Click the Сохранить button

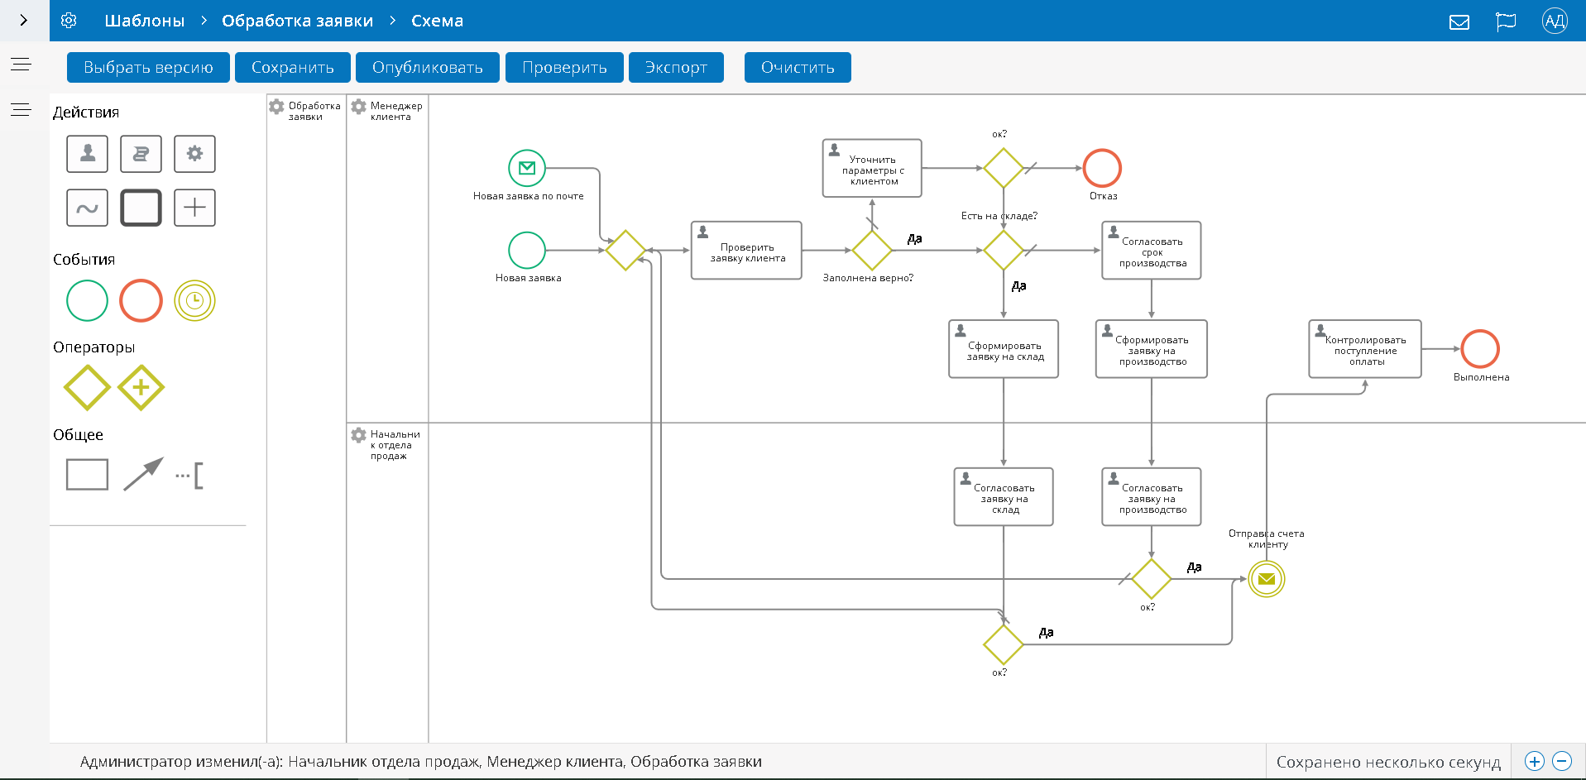point(292,68)
